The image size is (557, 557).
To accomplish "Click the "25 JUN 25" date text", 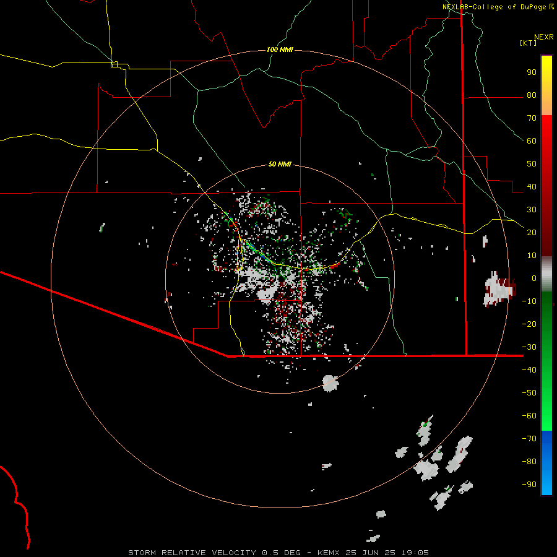I will [x=371, y=553].
